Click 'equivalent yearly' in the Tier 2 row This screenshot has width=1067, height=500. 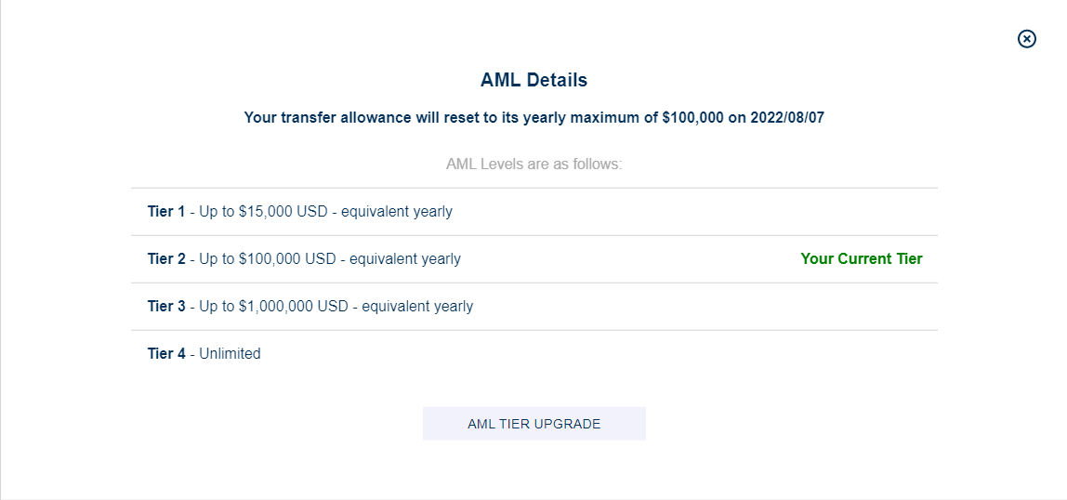pyautogui.click(x=405, y=259)
